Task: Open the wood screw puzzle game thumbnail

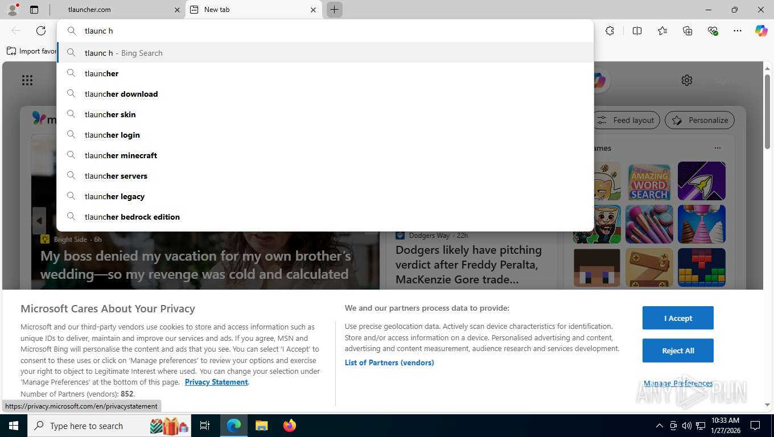Action: tap(649, 267)
